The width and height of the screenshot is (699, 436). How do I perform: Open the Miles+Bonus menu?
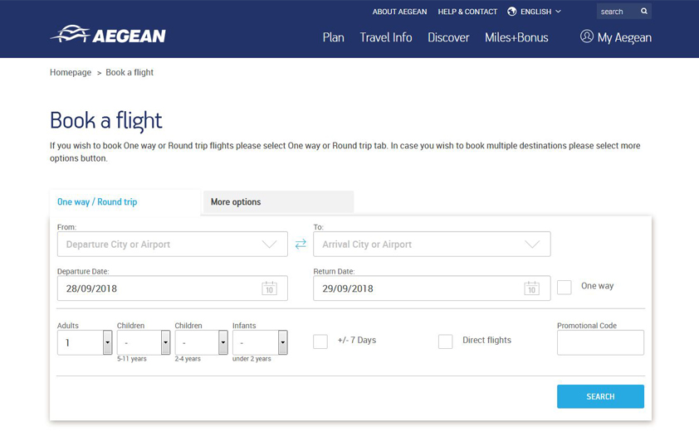(x=516, y=37)
